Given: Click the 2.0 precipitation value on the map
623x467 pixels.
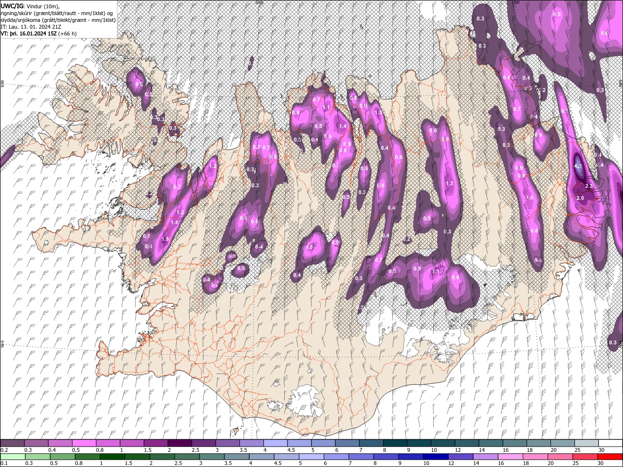Looking at the screenshot, I should (x=580, y=198).
